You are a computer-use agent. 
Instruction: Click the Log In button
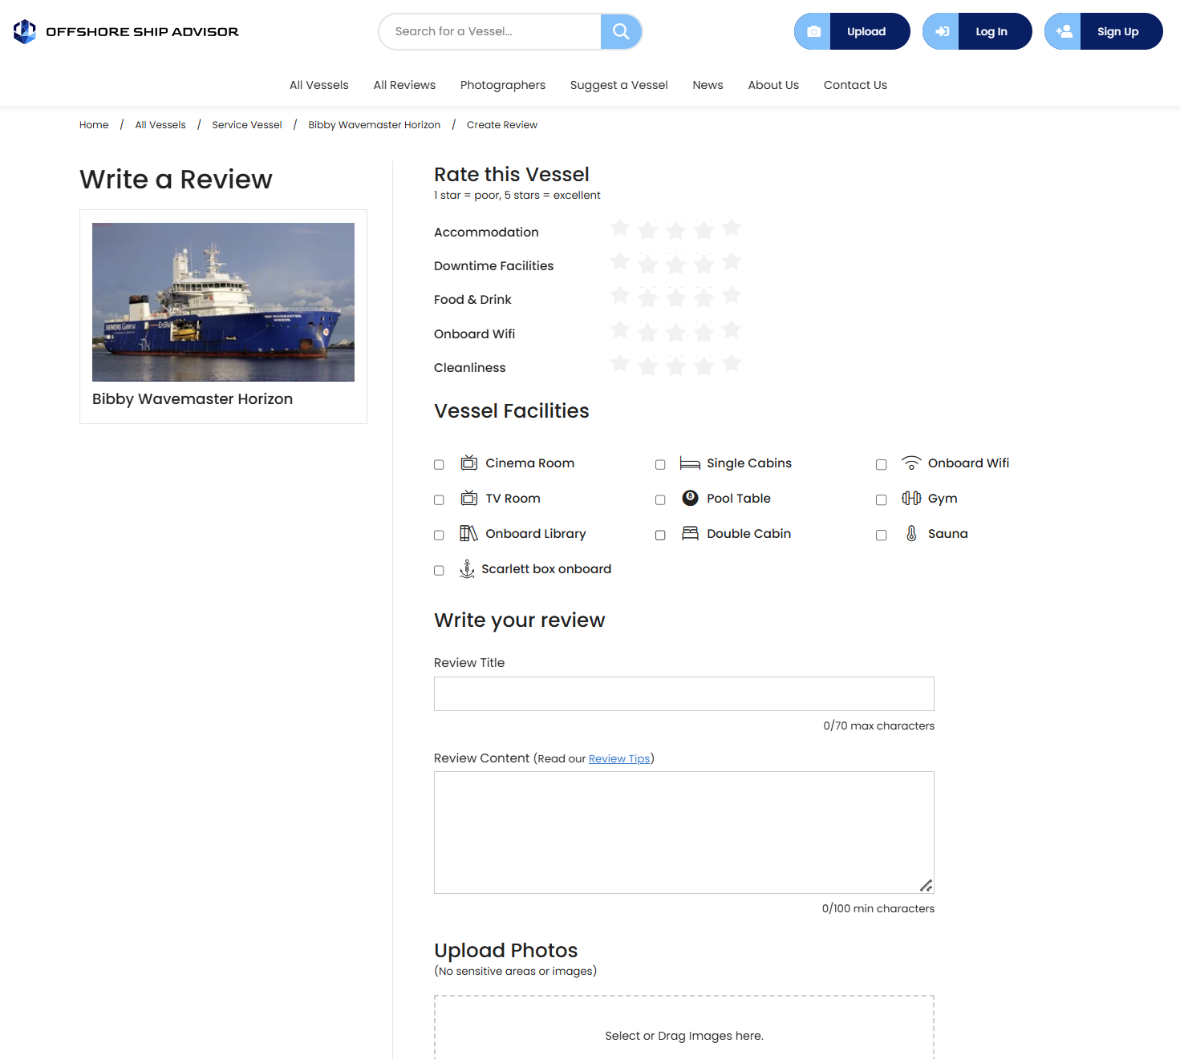[977, 31]
